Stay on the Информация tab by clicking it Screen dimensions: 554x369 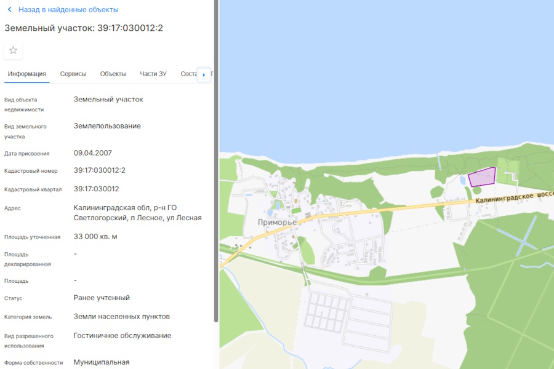(26, 73)
